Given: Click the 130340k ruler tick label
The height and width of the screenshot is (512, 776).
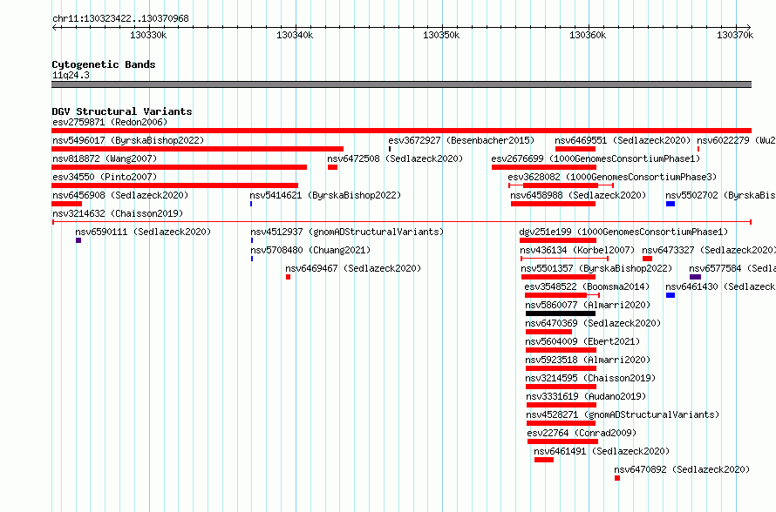Looking at the screenshot, I should [295, 35].
